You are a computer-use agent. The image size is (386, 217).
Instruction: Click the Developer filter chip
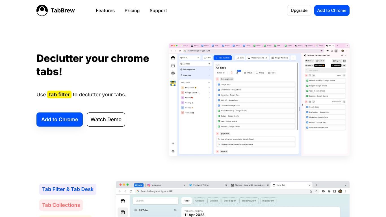point(230,201)
